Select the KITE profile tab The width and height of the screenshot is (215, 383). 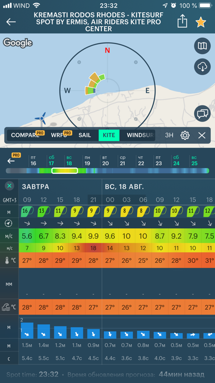[x=109, y=135]
